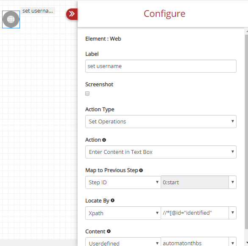Click the info icon beside Map to Previous Step
248x246 pixels.
pos(141,170)
